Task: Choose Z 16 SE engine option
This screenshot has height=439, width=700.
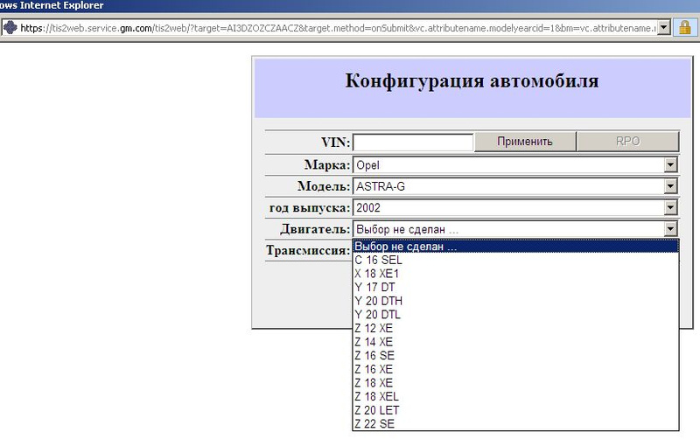Action: (x=515, y=356)
